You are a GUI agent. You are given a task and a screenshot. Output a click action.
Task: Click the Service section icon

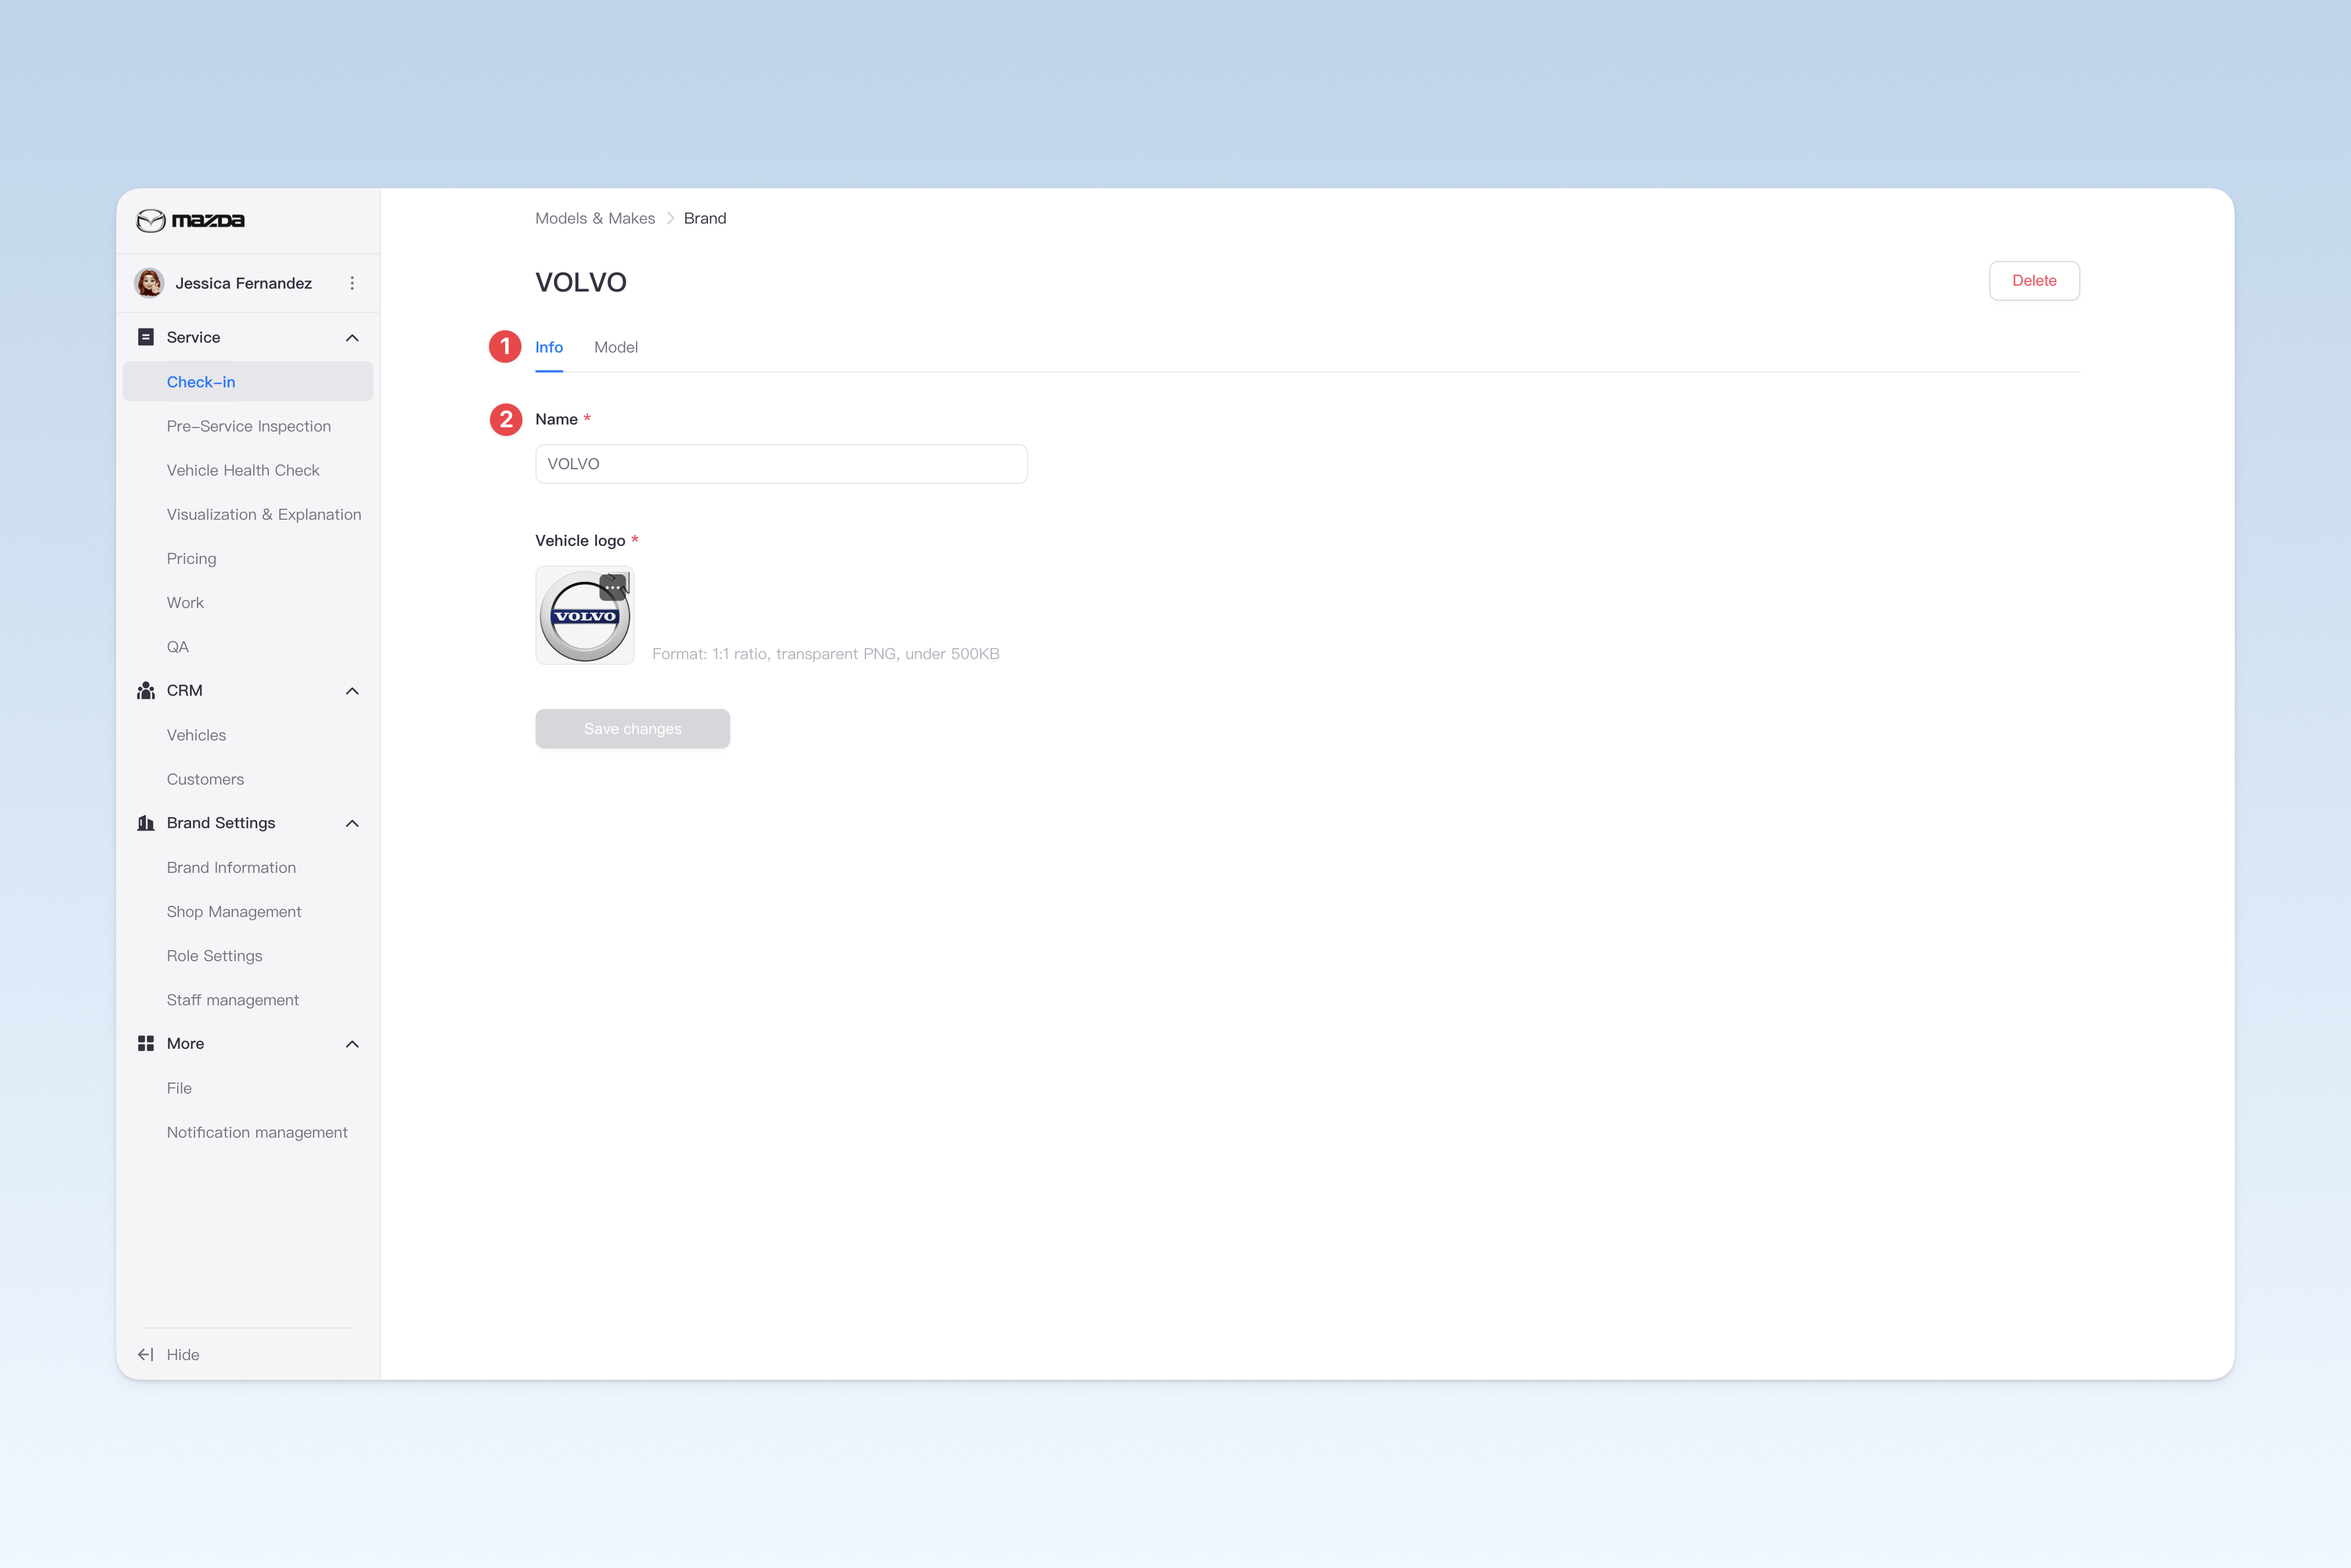(146, 337)
